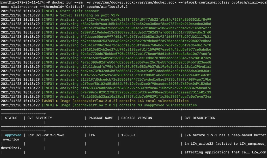267x158 pixels.
Task: Select hash starting with ac4f22744f6c64
Action: [x=146, y=19]
